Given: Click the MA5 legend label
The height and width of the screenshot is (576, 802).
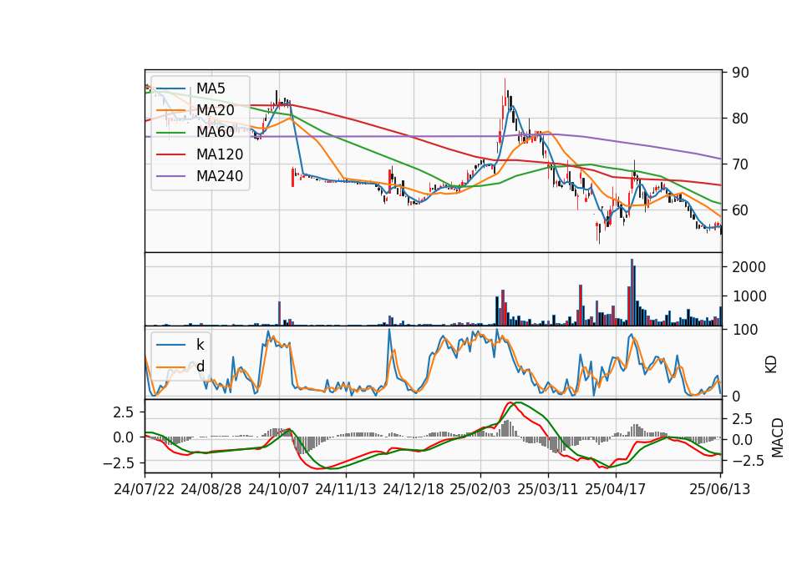Looking at the screenshot, I should [211, 88].
